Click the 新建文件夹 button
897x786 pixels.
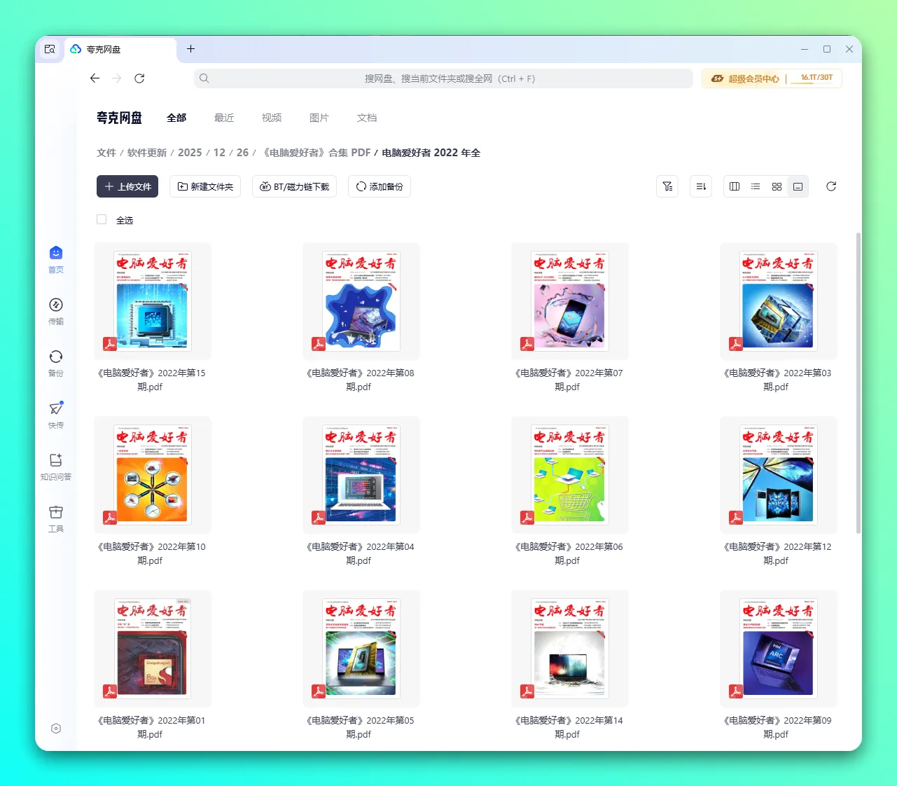click(205, 186)
